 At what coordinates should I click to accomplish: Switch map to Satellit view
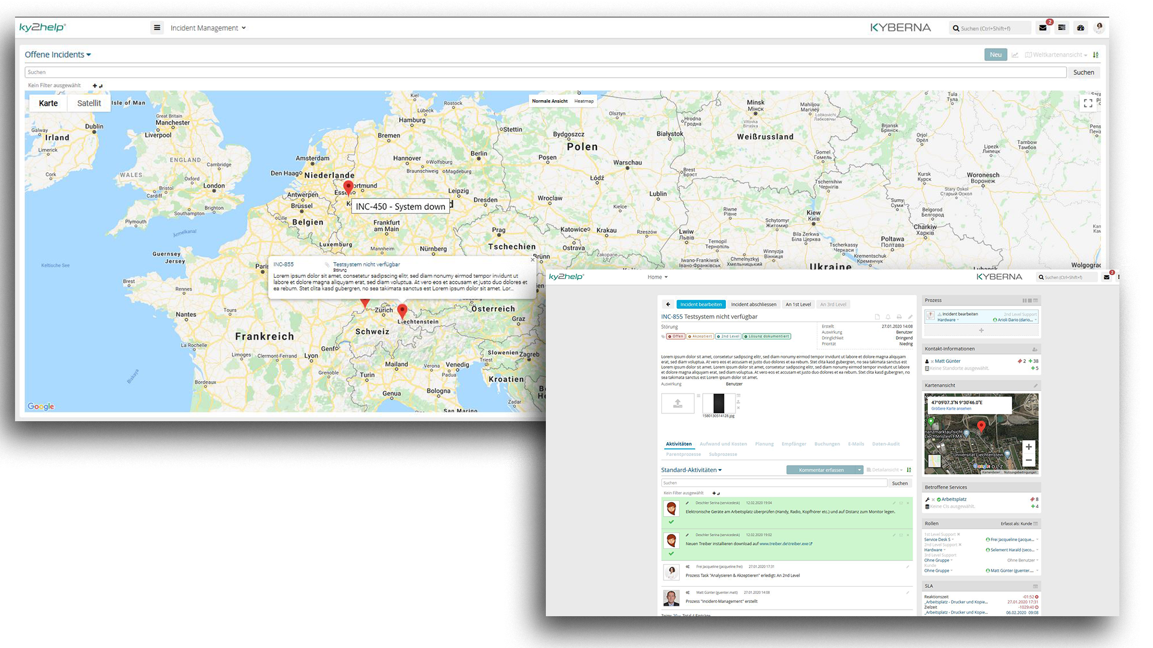pos(89,103)
